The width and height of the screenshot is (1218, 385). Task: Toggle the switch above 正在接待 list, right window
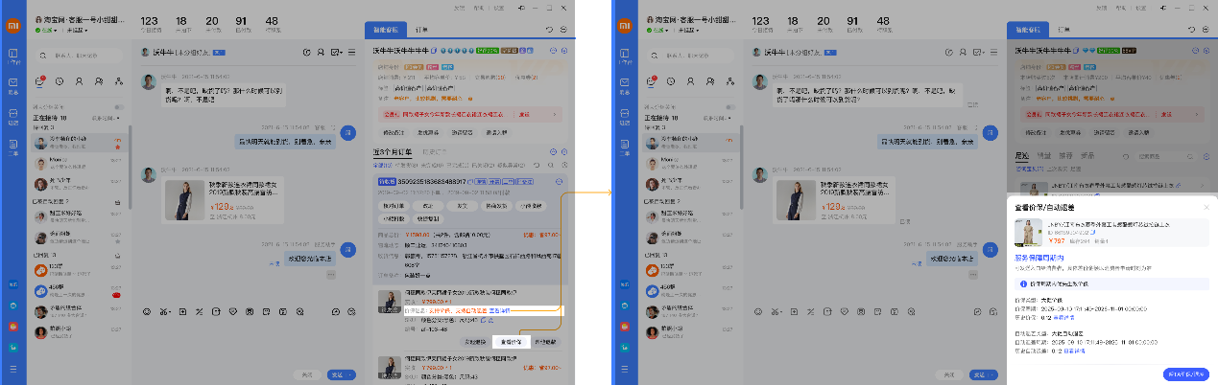tap(730, 107)
